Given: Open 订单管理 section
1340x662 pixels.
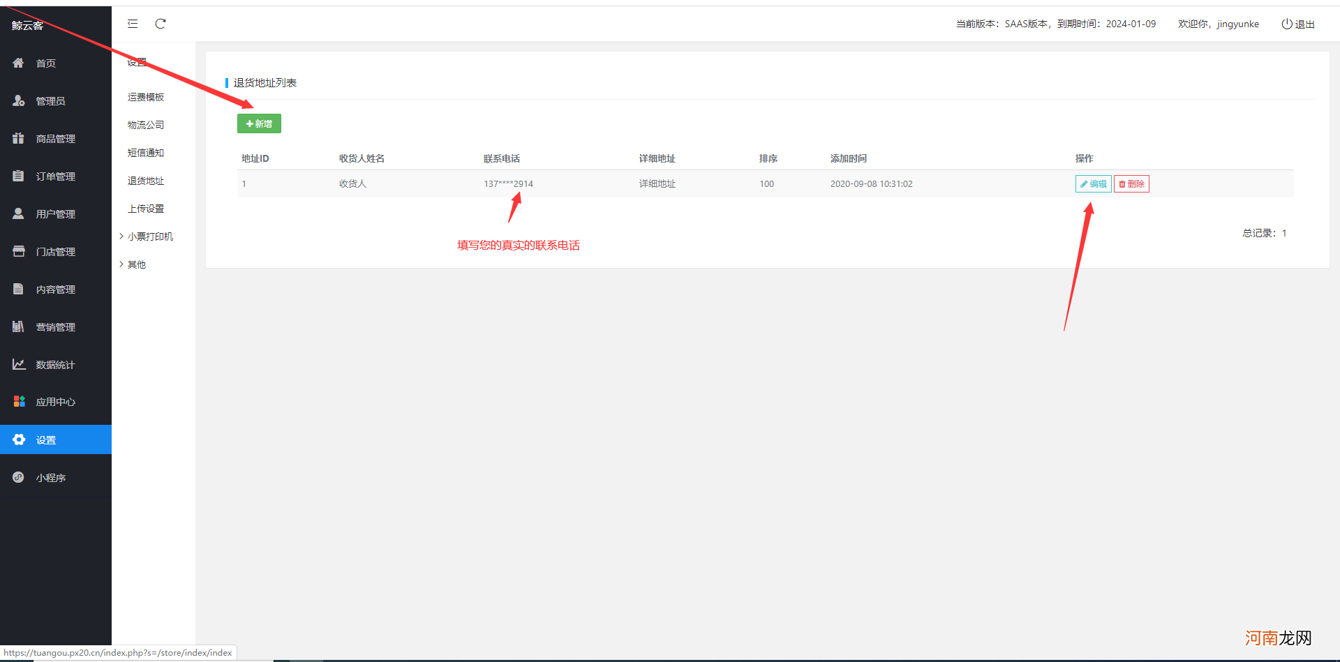Looking at the screenshot, I should 56,176.
